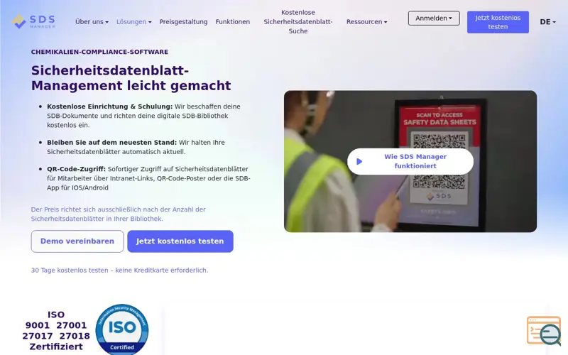
Task: Click the ISO 9001 27001 Zertifiziert text
Action: coord(56,330)
